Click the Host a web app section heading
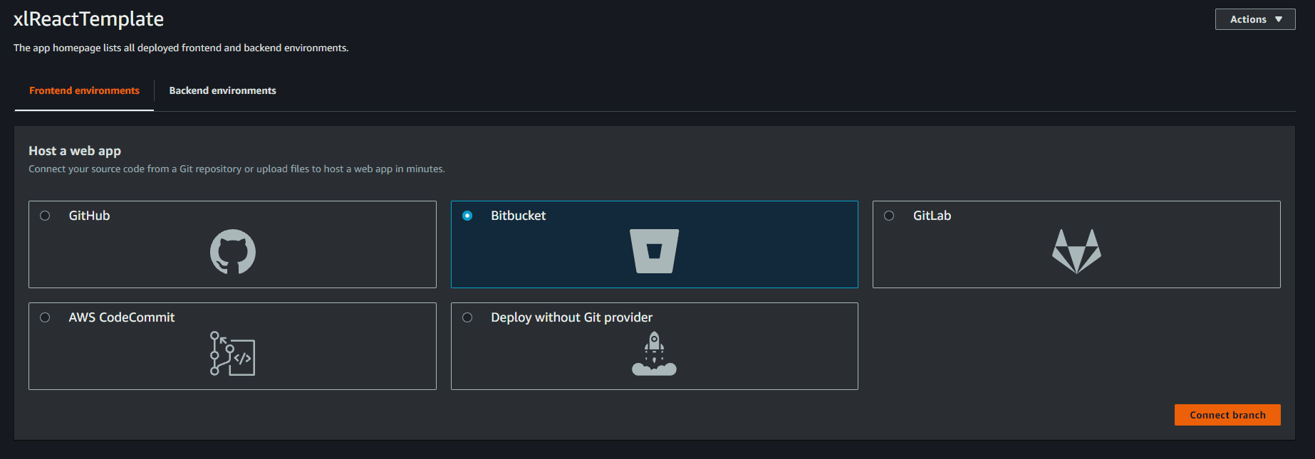 click(x=74, y=151)
